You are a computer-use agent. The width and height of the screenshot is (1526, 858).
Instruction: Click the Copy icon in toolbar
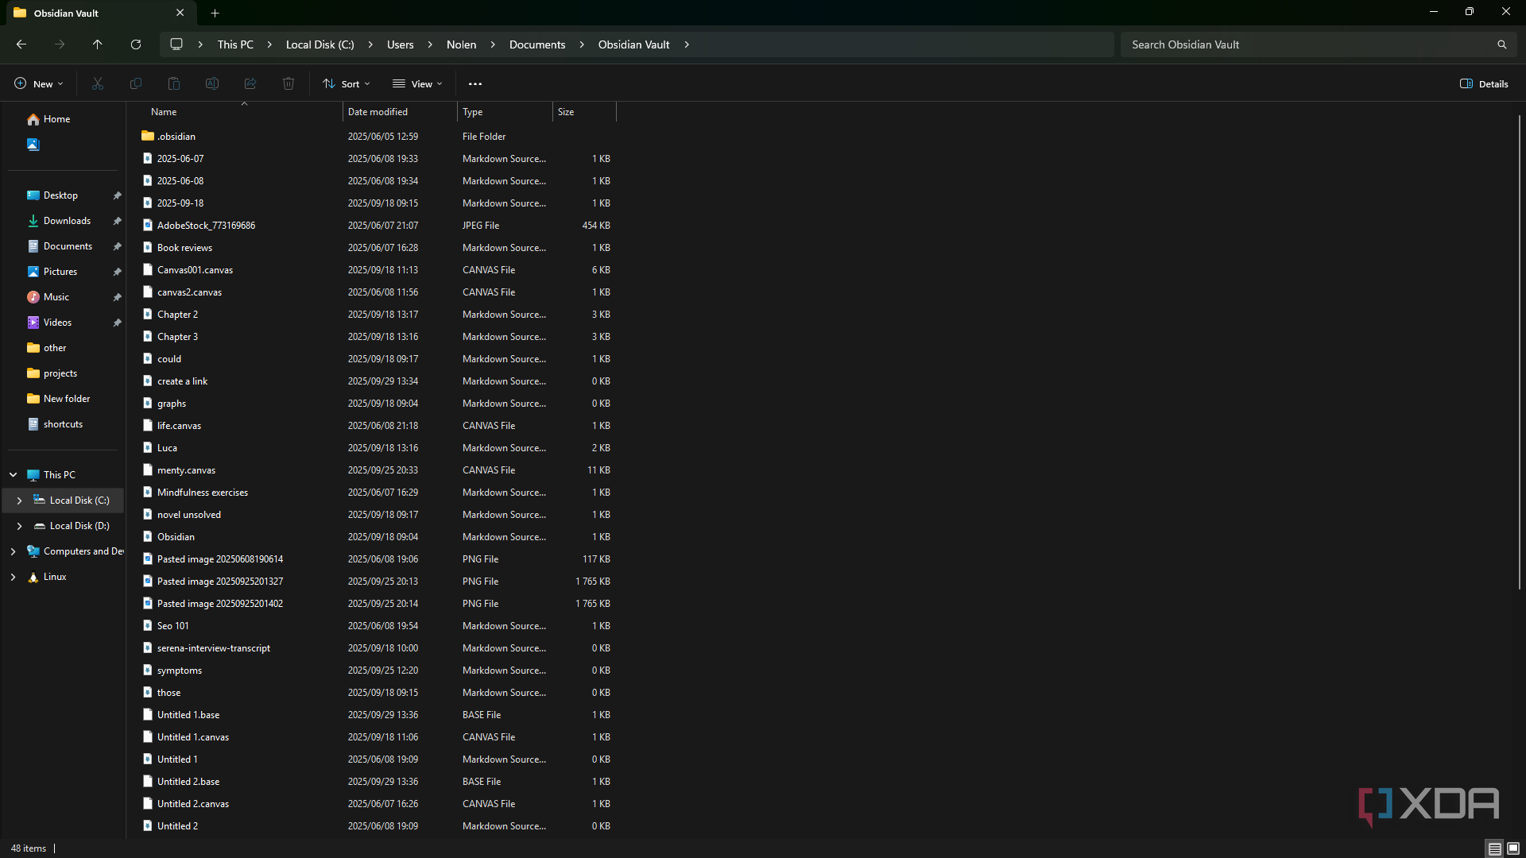point(136,83)
